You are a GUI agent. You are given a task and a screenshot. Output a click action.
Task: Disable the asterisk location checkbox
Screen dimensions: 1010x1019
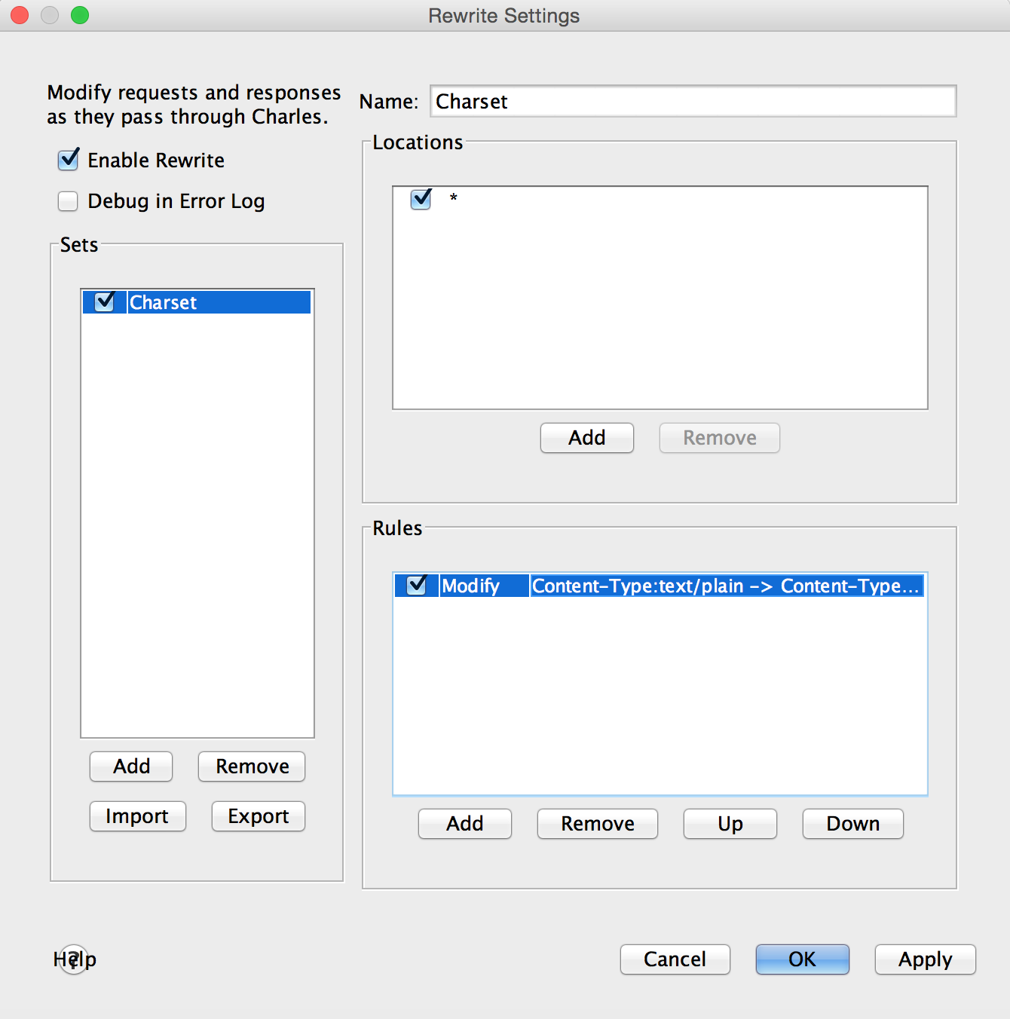421,199
